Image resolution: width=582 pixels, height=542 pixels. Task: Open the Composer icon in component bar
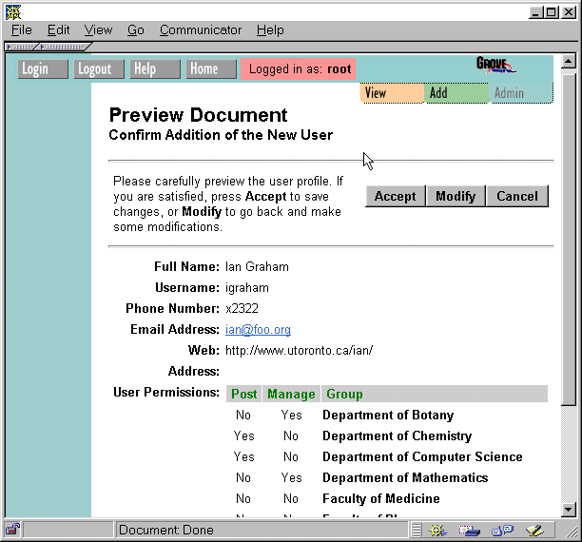pos(534,530)
